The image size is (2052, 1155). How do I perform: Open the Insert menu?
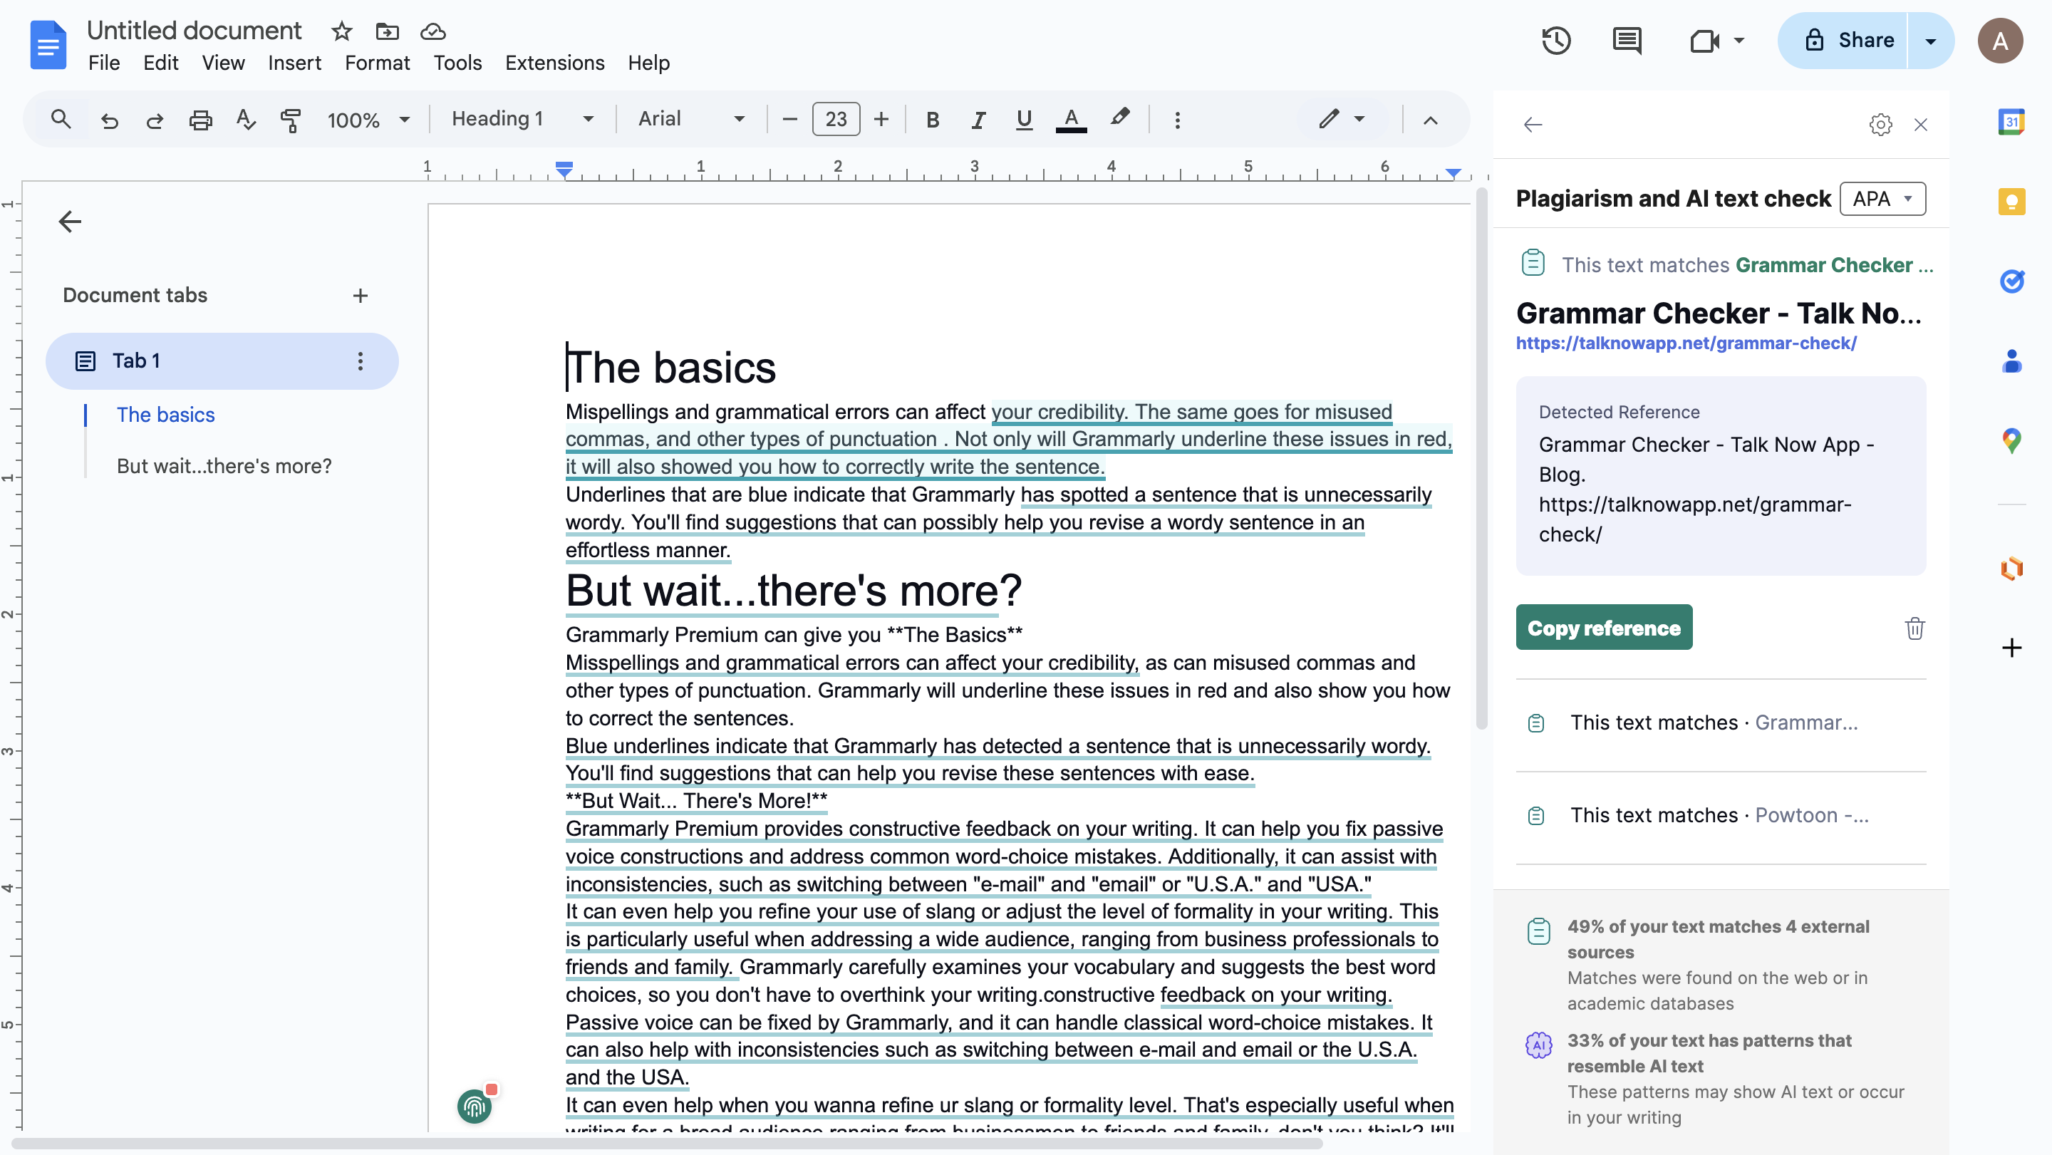point(294,63)
